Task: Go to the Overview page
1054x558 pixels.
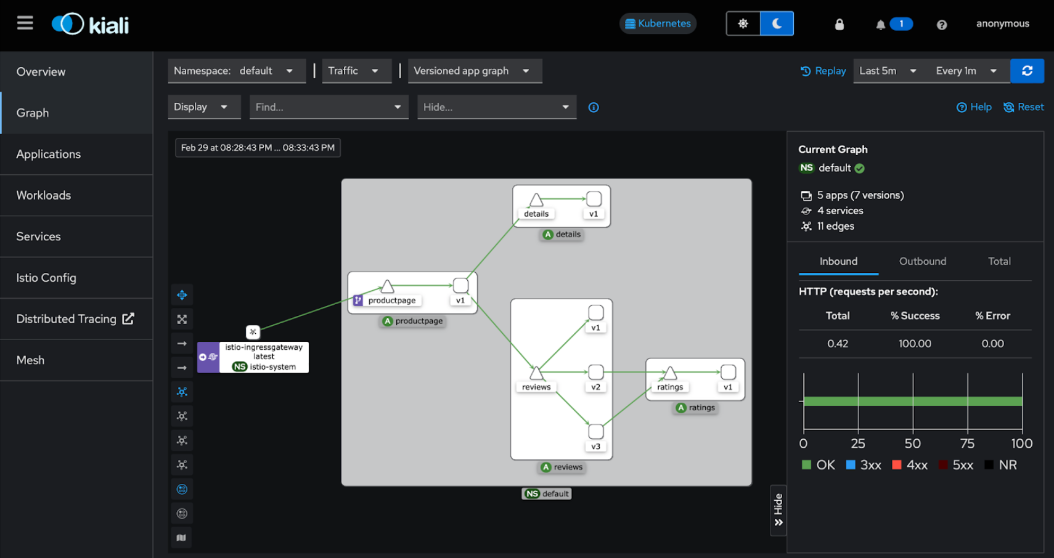Action: tap(76, 71)
